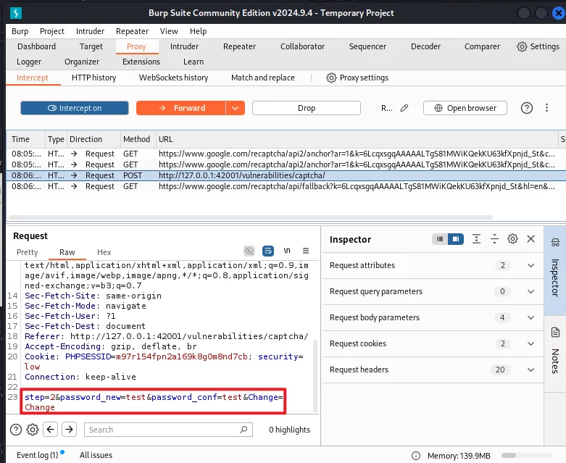Switch to the Decoder tab
Image resolution: width=566 pixels, height=463 pixels.
tap(425, 46)
